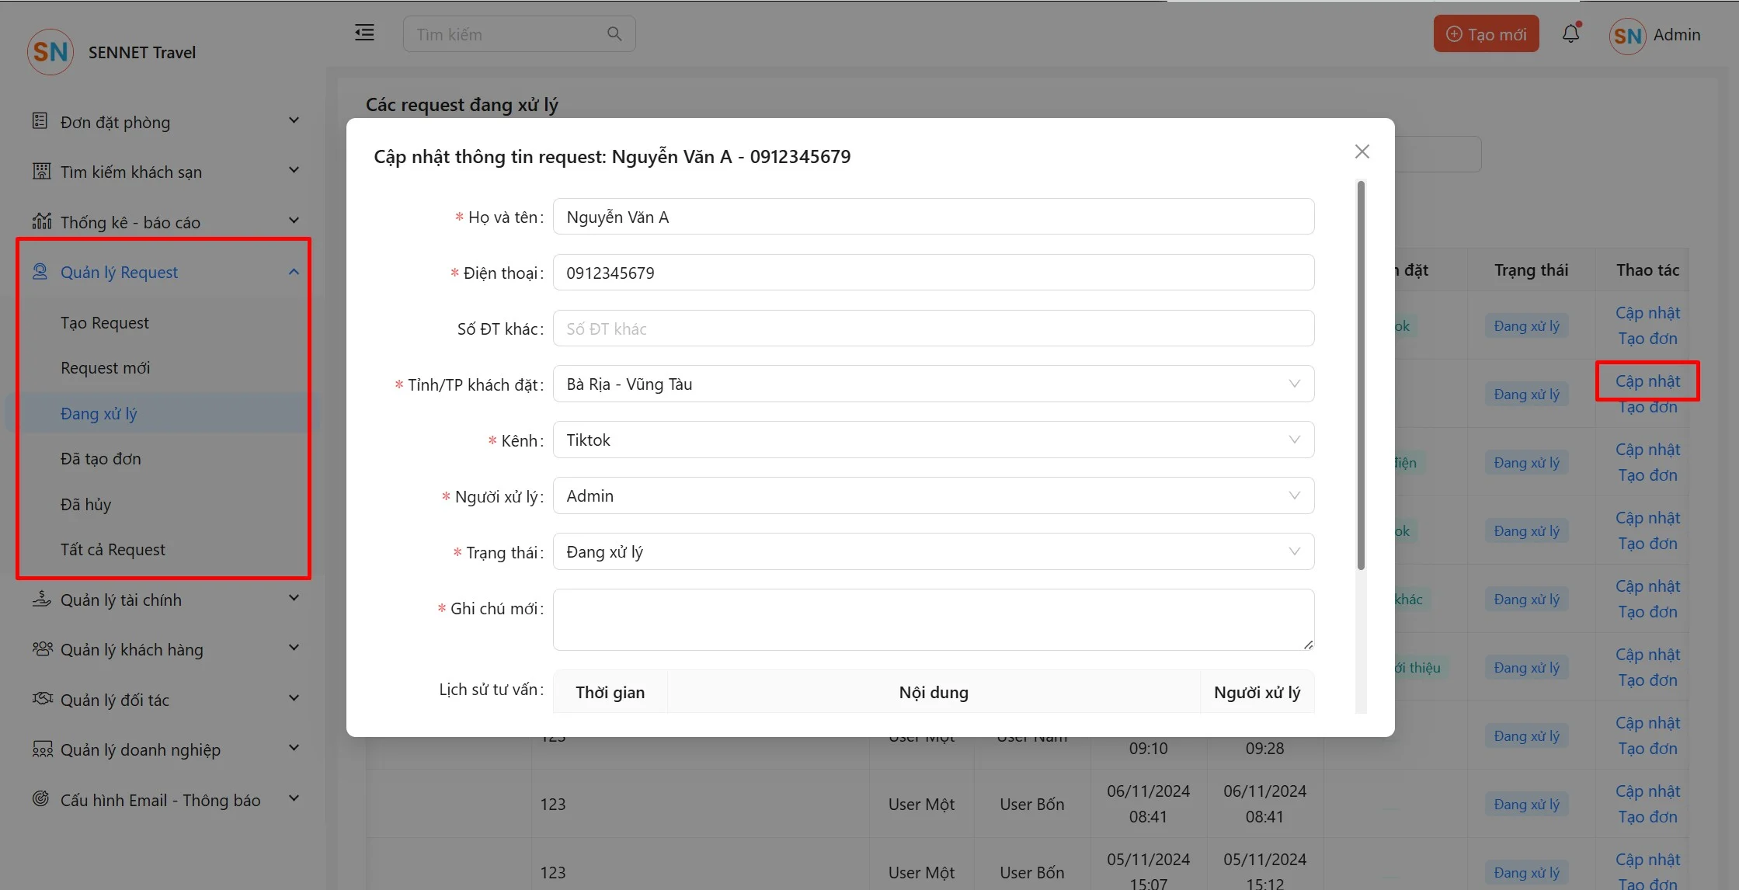Collapse sidebar with the menu fold icon
Image resolution: width=1739 pixels, height=890 pixels.
click(x=364, y=33)
